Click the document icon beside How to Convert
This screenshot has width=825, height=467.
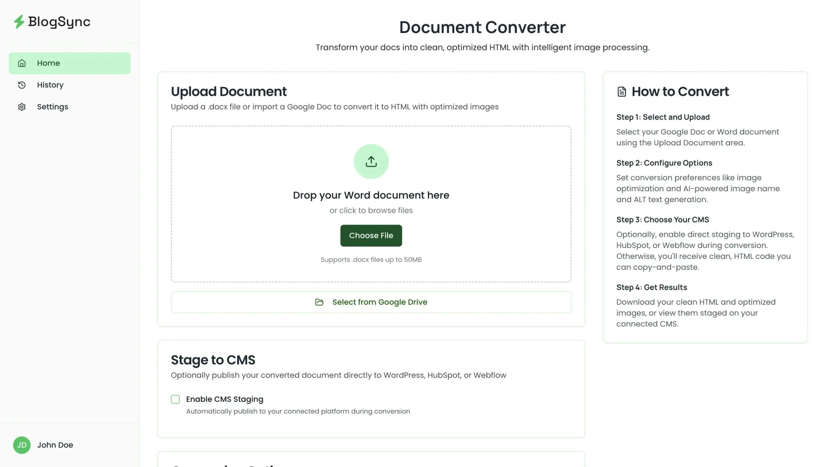(622, 92)
